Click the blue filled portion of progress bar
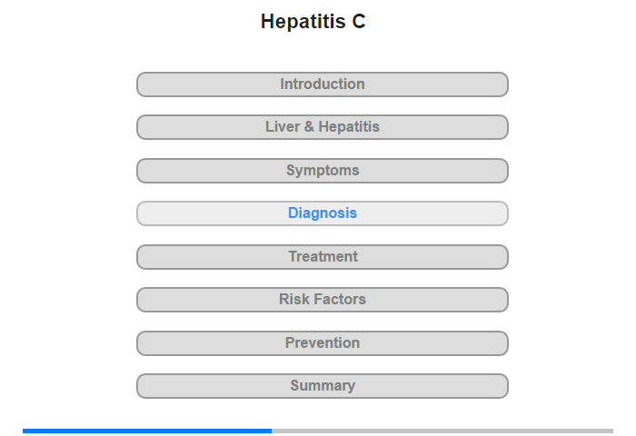 [147, 431]
